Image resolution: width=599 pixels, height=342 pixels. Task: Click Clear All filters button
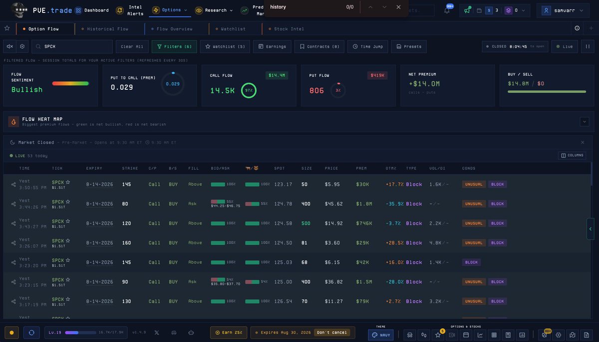click(x=132, y=46)
